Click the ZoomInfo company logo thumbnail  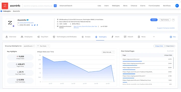tap(10, 23)
